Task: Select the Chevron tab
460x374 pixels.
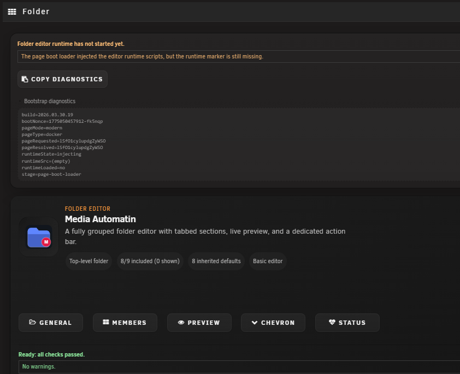Action: (x=273, y=323)
